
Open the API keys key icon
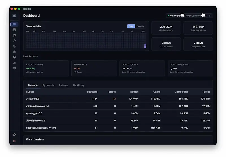point(14,41)
